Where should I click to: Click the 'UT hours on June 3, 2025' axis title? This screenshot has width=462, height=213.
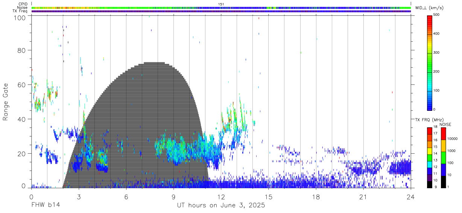click(x=221, y=206)
